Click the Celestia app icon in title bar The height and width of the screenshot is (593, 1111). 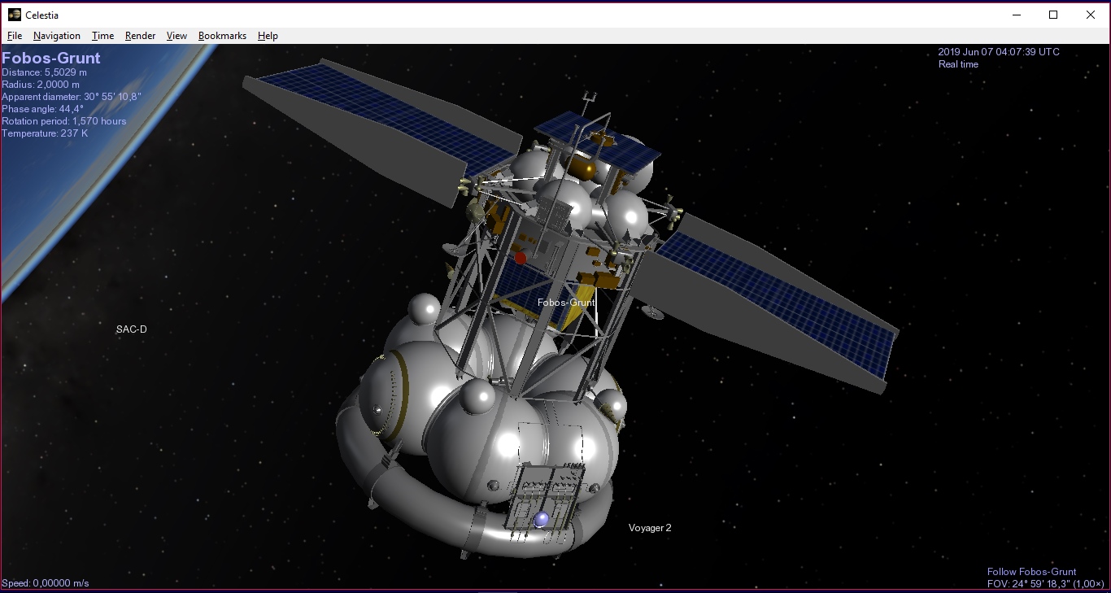pyautogui.click(x=14, y=15)
